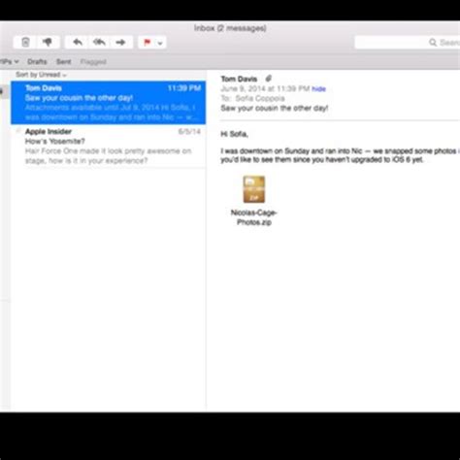Viewport: 460px width, 460px height.
Task: Click the sender name Tom Davis in header
Action: point(239,79)
